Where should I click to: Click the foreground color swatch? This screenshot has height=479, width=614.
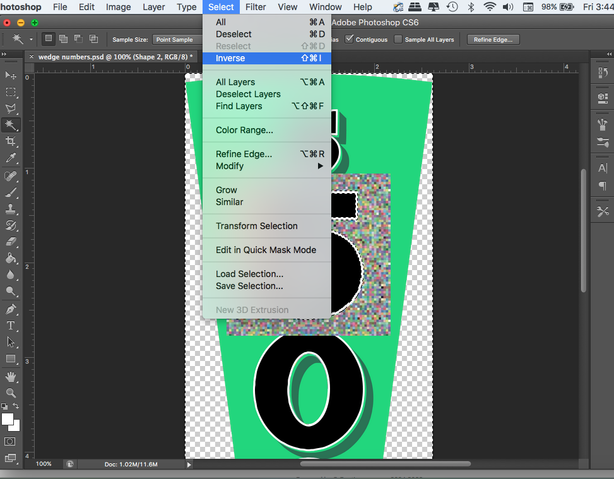7,418
